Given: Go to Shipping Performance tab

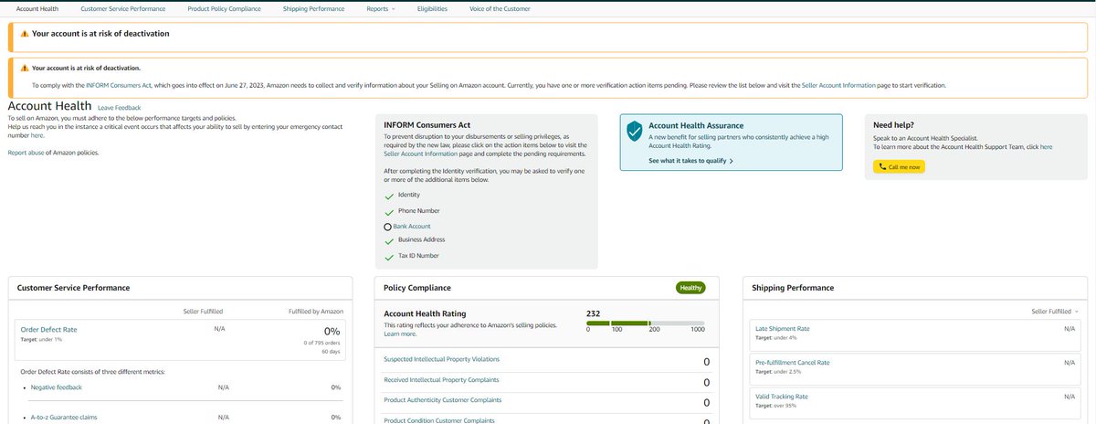Looking at the screenshot, I should pyautogui.click(x=313, y=8).
